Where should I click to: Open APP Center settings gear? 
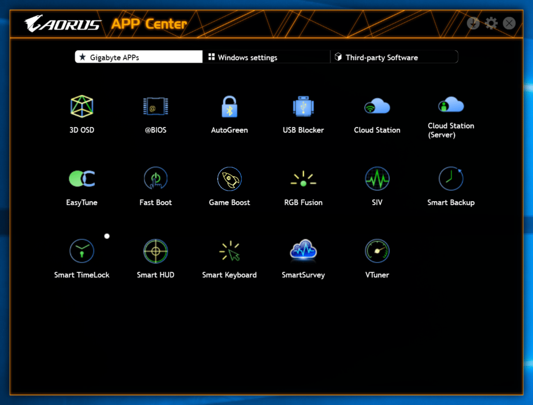pos(491,23)
